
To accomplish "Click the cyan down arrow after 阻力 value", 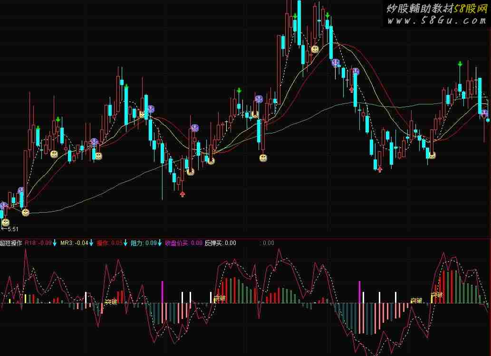I will point(159,243).
